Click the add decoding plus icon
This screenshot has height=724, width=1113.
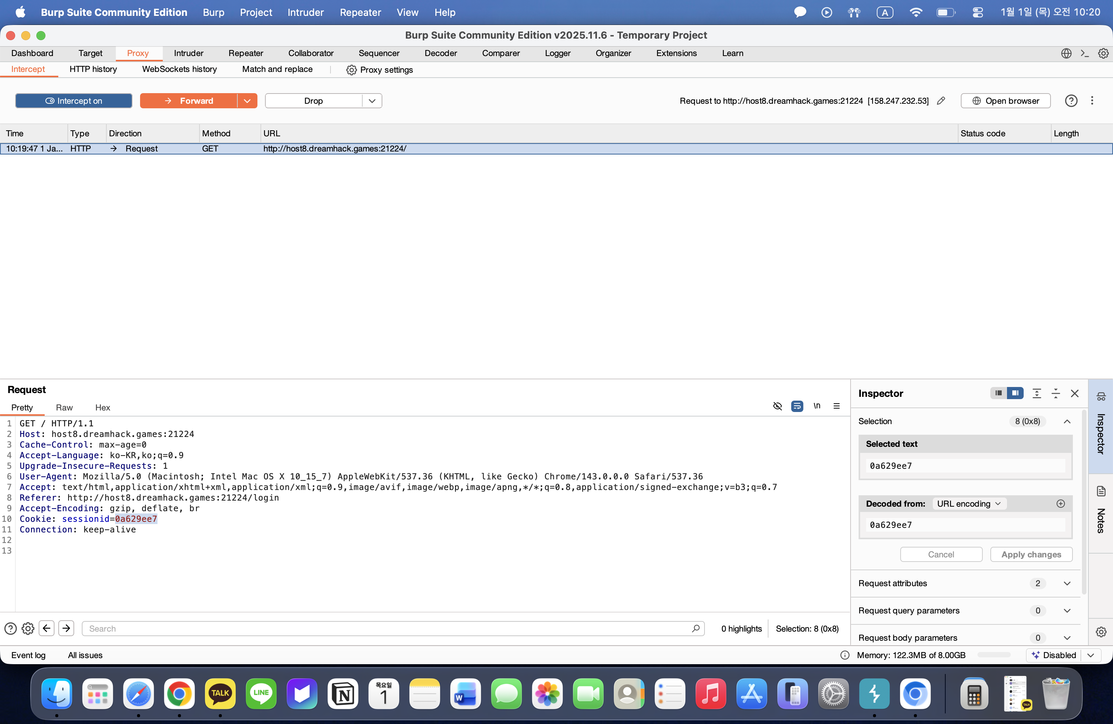tap(1061, 504)
